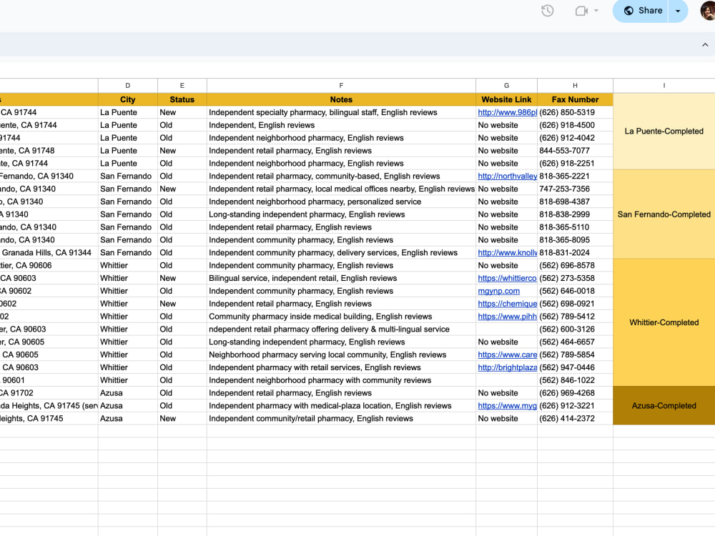This screenshot has width=715, height=536.
Task: Open the http://brightplaza website link
Action: click(507, 367)
